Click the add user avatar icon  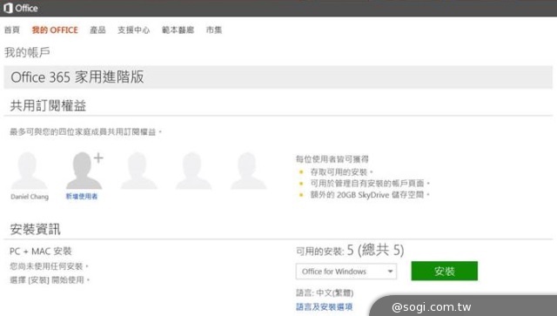(x=84, y=171)
